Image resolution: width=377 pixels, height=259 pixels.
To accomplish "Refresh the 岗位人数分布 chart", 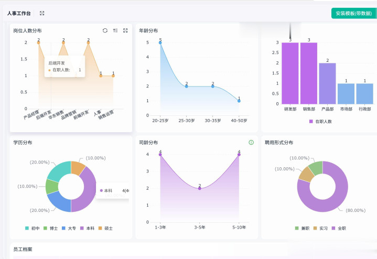I will click(105, 30).
